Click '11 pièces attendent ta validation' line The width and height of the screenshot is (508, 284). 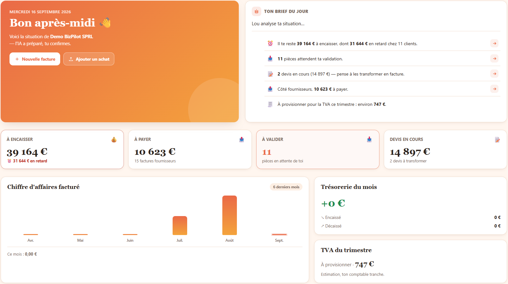(x=382, y=59)
